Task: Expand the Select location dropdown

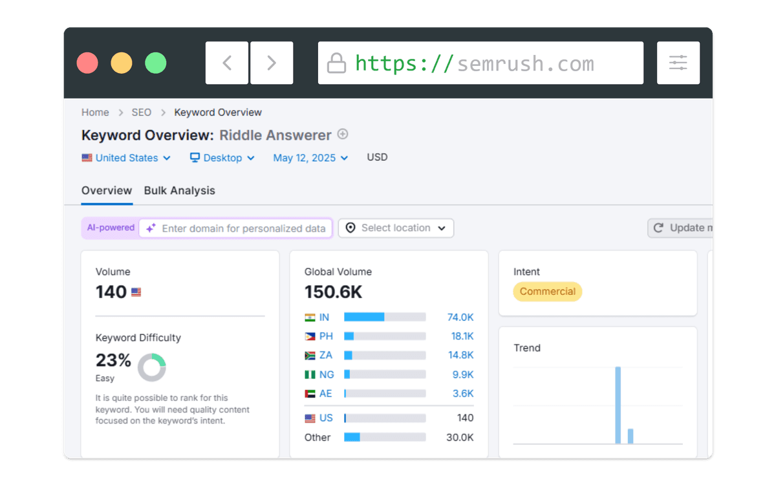Action: [396, 228]
